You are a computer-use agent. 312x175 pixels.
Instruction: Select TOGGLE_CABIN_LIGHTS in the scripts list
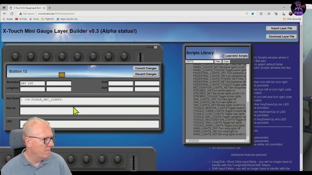pyautogui.click(x=220, y=111)
